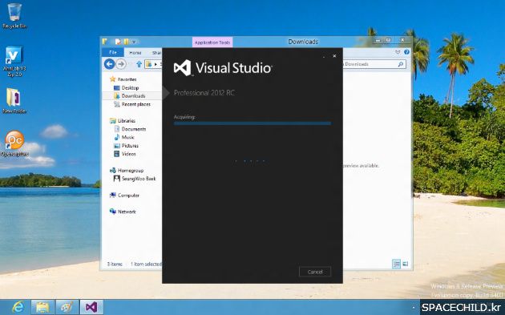The height and width of the screenshot is (315, 505).
Task: Select Computer in the navigation pane
Action: (x=128, y=196)
